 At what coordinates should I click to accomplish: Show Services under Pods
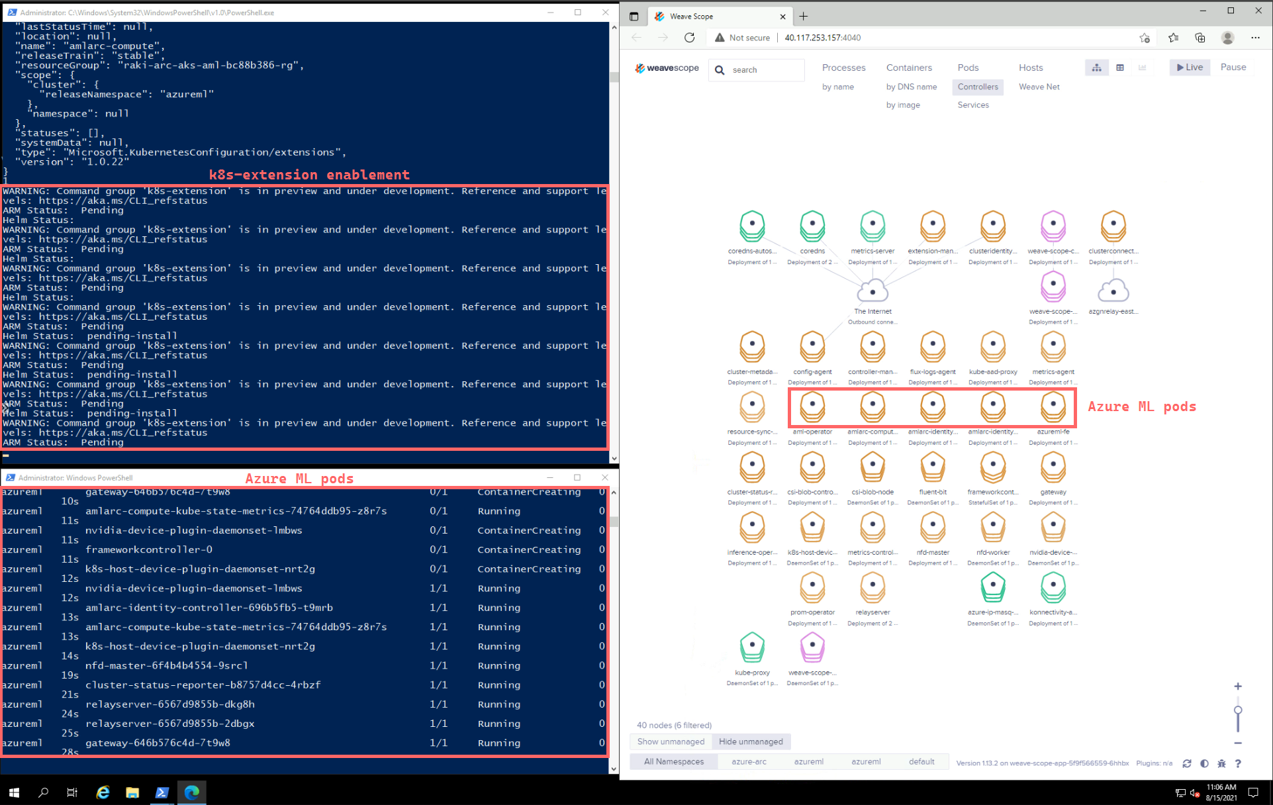click(x=973, y=105)
